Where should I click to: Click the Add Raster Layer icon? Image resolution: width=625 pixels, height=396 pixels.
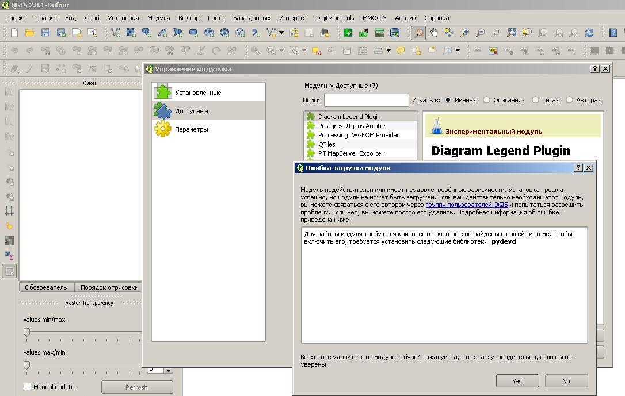pyautogui.click(x=131, y=33)
